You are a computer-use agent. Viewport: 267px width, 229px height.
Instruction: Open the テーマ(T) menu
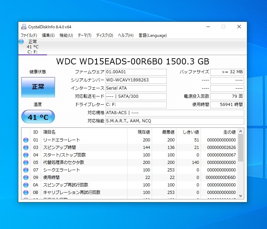(x=84, y=35)
